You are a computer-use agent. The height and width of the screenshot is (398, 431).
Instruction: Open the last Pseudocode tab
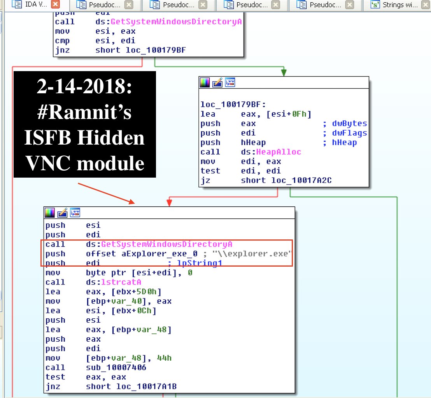click(326, 5)
